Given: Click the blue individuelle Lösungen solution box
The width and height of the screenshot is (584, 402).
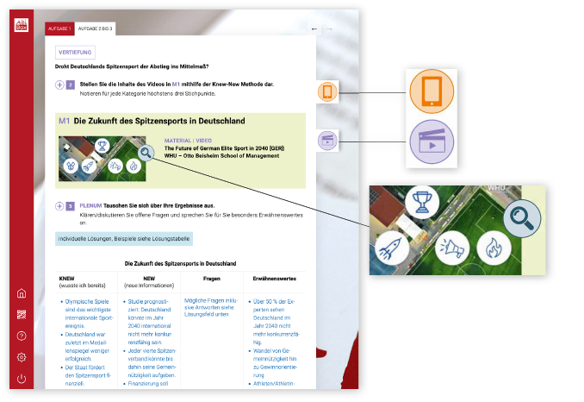Looking at the screenshot, I should (125, 238).
